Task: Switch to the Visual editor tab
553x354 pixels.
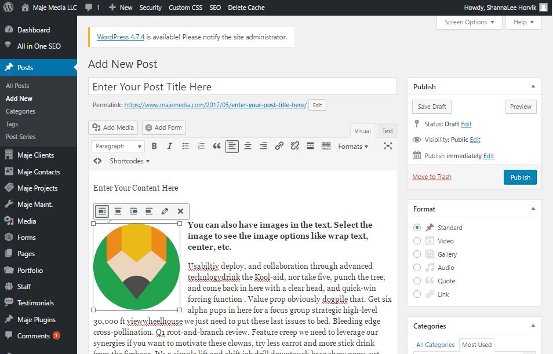Action: 362,131
